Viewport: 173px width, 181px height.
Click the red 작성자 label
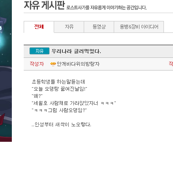37,64
